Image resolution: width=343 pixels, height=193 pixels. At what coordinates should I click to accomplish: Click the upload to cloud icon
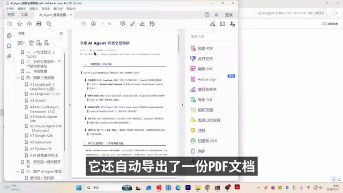point(29,24)
